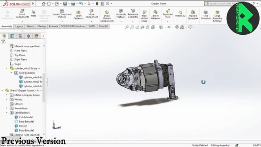Select the Mate tool

pos(33,13)
